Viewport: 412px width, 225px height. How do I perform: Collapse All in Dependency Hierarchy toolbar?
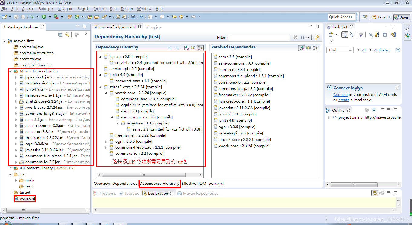[x=170, y=48]
